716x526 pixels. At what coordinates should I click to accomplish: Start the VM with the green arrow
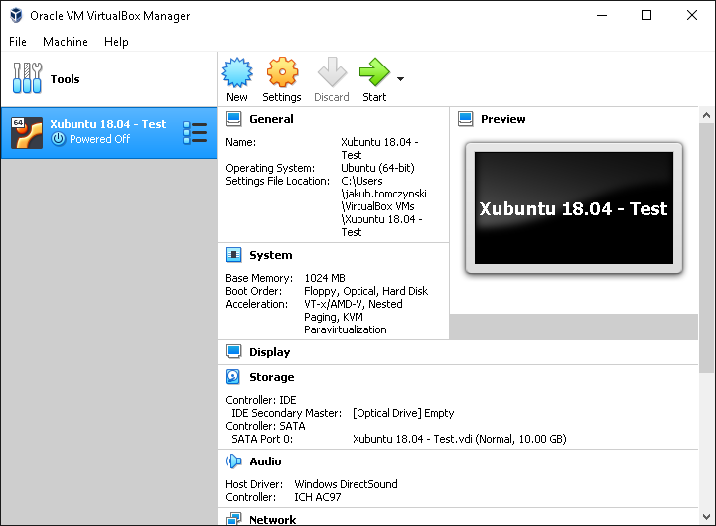point(374,72)
